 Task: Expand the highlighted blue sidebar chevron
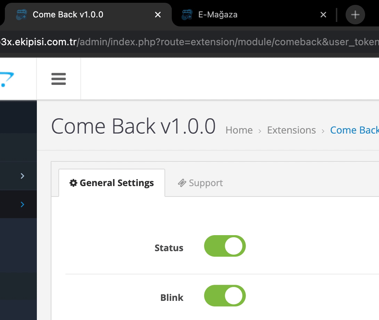click(23, 205)
